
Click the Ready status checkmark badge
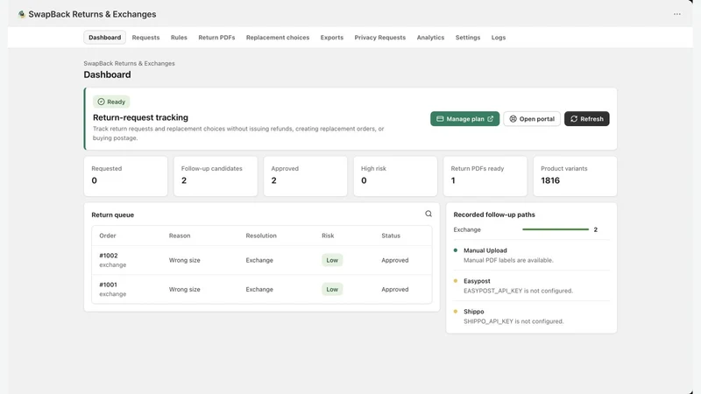pyautogui.click(x=111, y=102)
